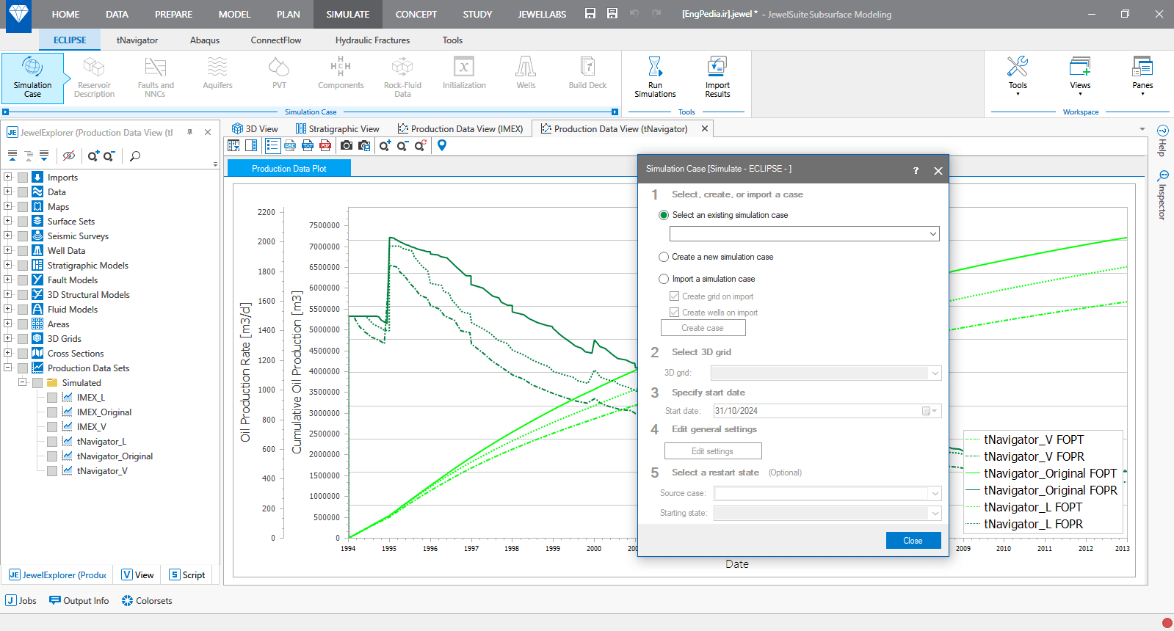Check the Well Data tree checkbox

pos(23,251)
